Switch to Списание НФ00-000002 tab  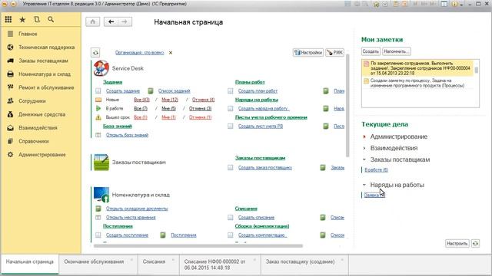pos(220,264)
